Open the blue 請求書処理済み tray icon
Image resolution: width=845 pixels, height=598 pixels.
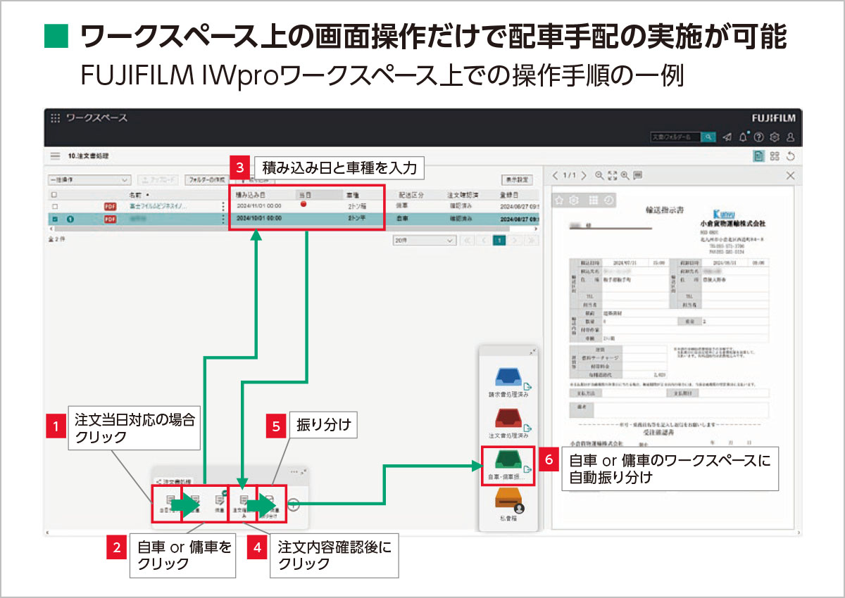click(x=508, y=376)
